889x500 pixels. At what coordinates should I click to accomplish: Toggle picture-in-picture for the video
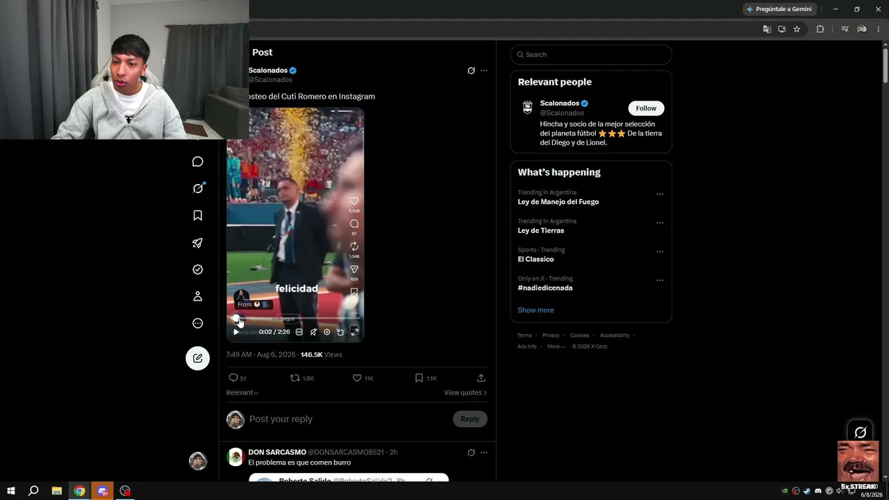pyautogui.click(x=340, y=332)
